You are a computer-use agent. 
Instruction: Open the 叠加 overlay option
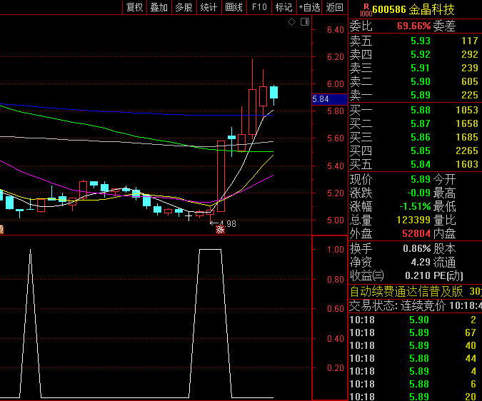coord(159,7)
